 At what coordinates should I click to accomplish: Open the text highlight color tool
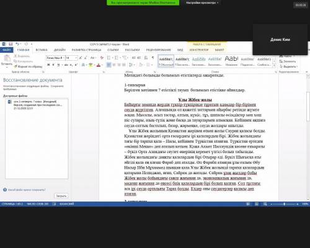coord(91,65)
